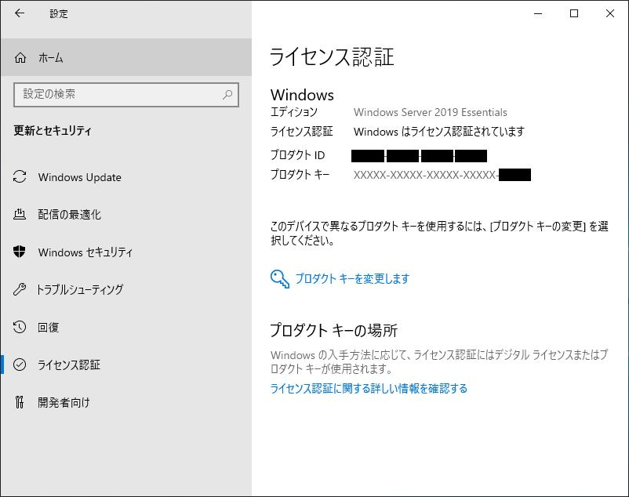
Task: Click the プロダクト キーの場所 heading
Action: 334,331
